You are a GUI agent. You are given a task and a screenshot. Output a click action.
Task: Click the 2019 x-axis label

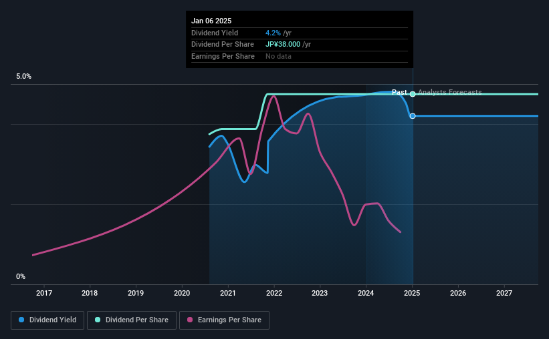click(136, 293)
